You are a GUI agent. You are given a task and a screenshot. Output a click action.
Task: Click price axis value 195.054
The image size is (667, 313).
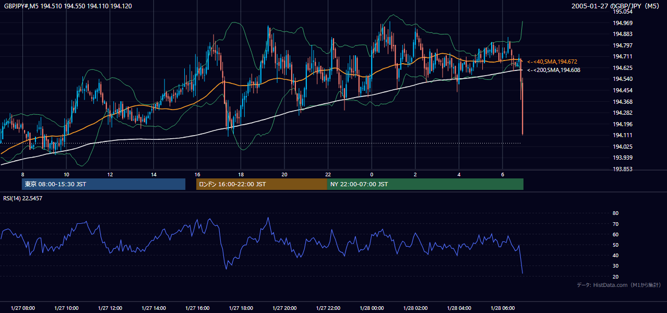pyautogui.click(x=623, y=11)
